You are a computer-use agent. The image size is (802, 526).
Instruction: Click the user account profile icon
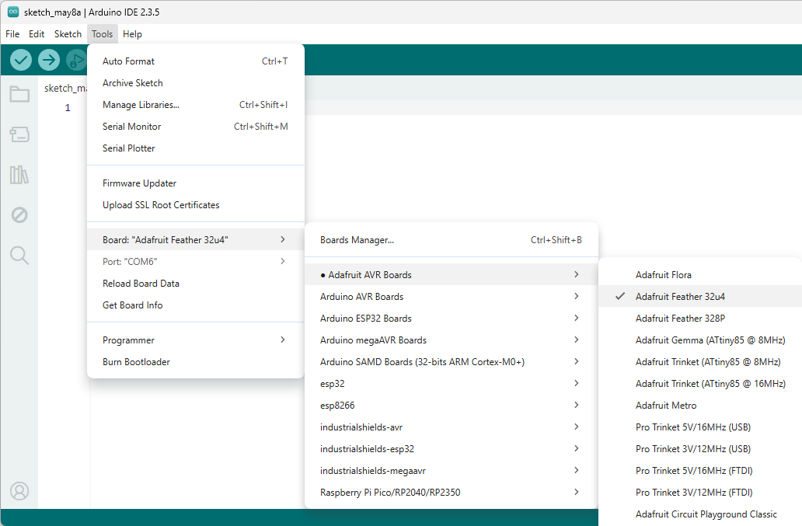[19, 491]
